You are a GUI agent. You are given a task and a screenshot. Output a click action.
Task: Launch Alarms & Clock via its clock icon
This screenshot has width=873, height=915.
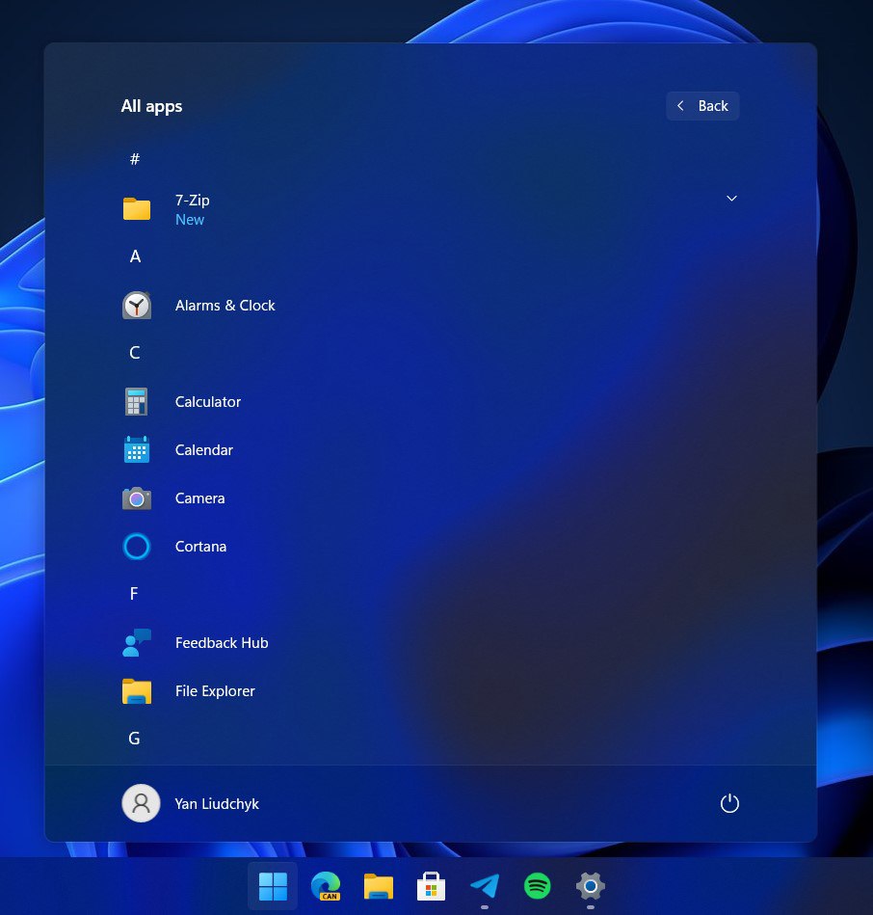tap(137, 306)
